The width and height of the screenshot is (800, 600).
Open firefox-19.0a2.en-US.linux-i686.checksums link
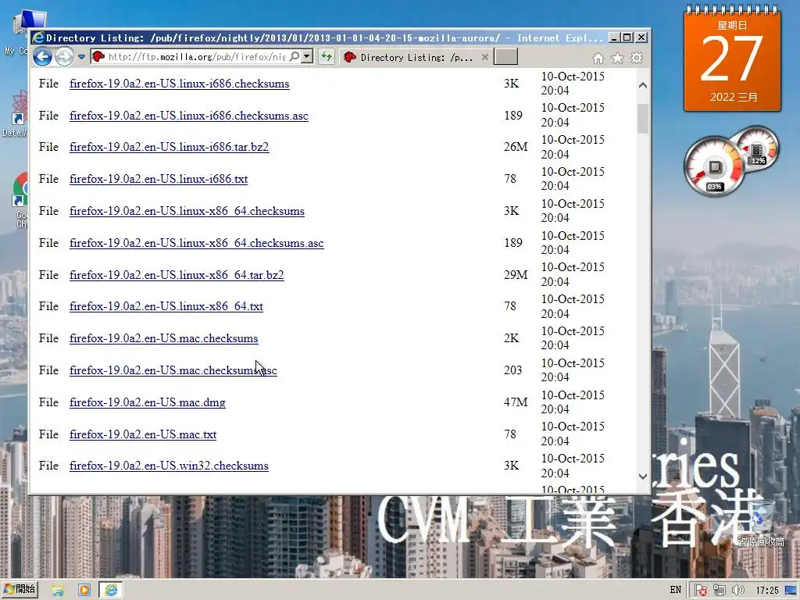click(179, 84)
